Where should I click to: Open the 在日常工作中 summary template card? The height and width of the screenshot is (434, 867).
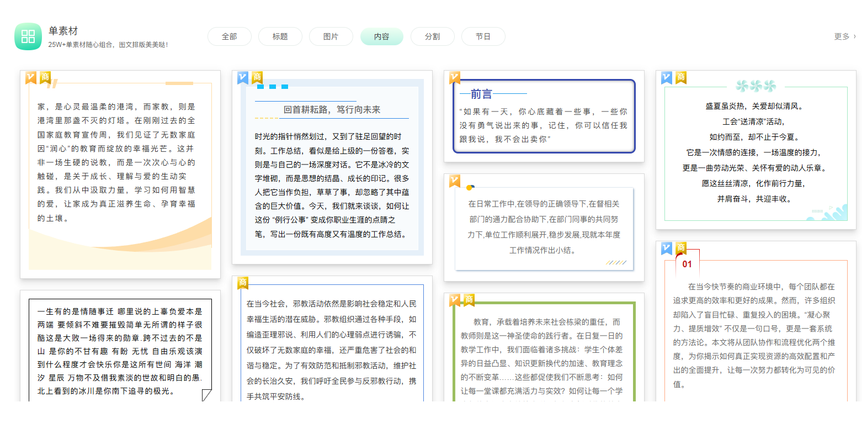544,227
